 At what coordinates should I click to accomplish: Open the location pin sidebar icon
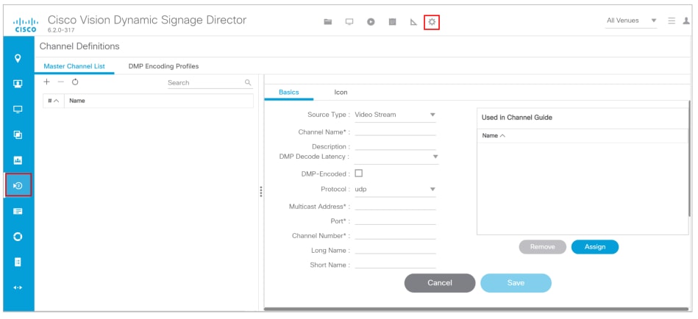18,58
